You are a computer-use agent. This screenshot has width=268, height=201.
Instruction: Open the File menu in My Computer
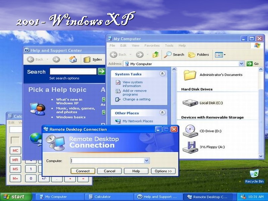coord(112,46)
